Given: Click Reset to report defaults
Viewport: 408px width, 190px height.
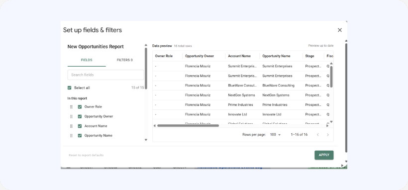Looking at the screenshot, I should [x=86, y=155].
